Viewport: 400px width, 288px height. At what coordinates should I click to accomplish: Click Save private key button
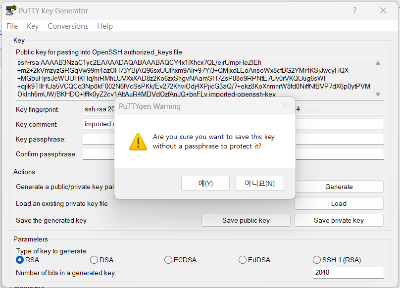click(339, 220)
